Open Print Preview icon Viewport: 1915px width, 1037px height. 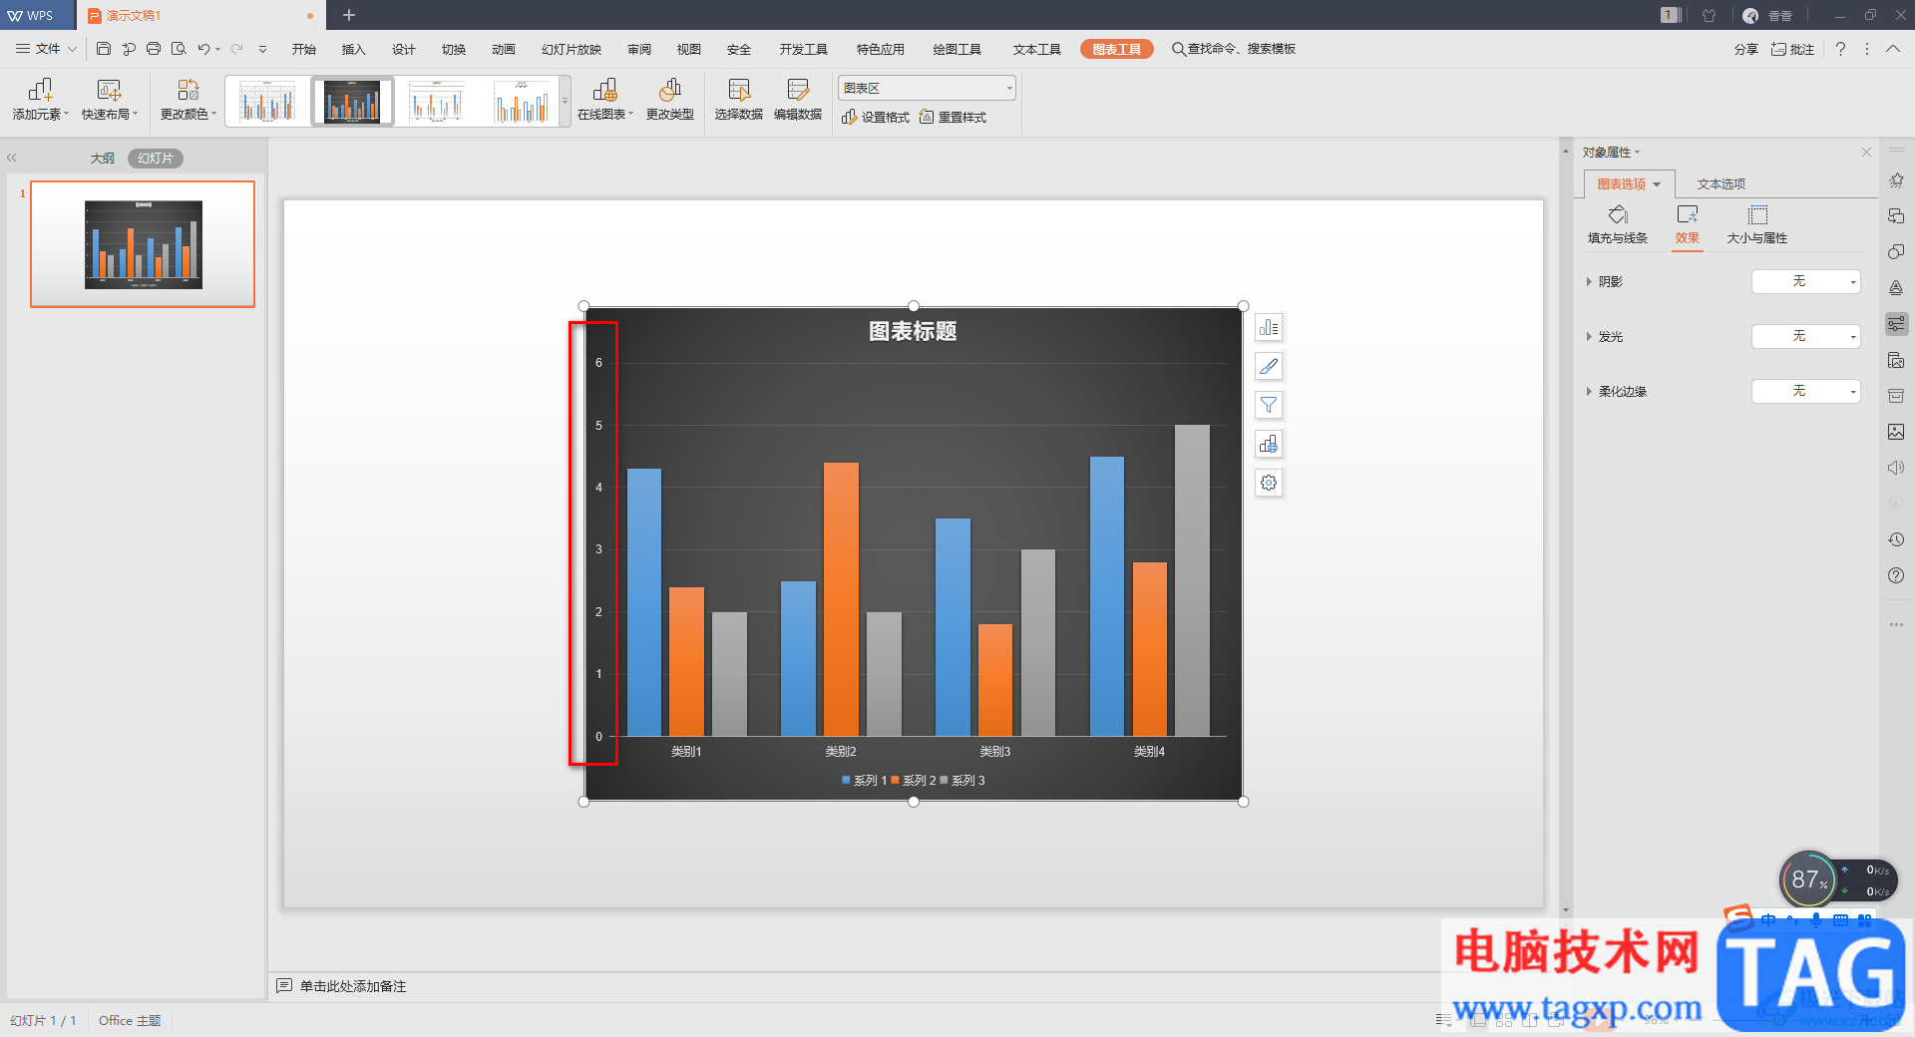(x=179, y=49)
